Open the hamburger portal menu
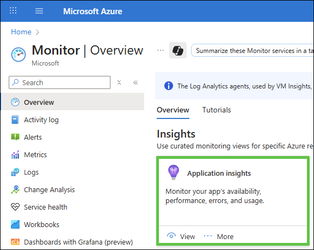This screenshot has width=314, height=250. (x=39, y=11)
